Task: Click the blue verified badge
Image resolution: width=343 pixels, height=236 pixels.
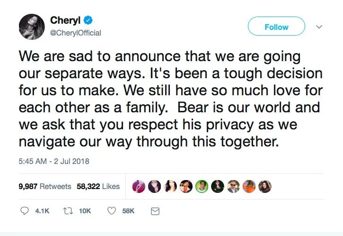Action: 88,20
